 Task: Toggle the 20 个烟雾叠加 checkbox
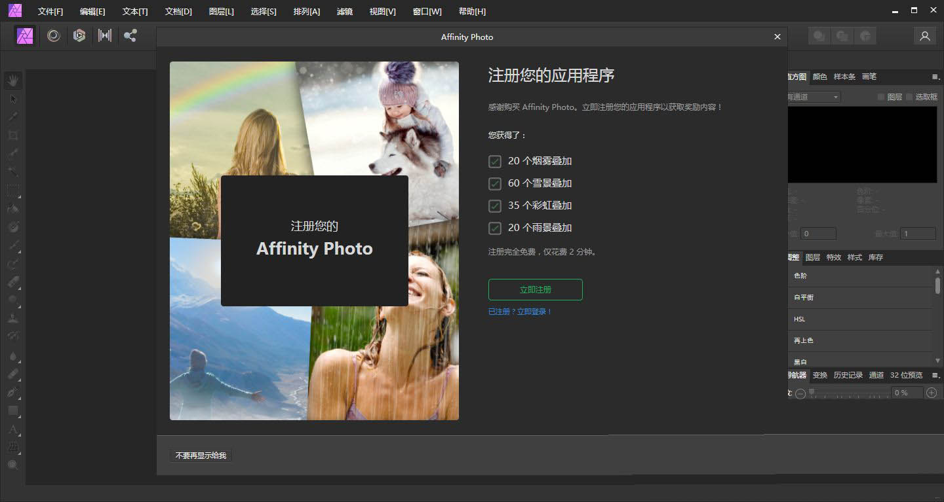495,161
